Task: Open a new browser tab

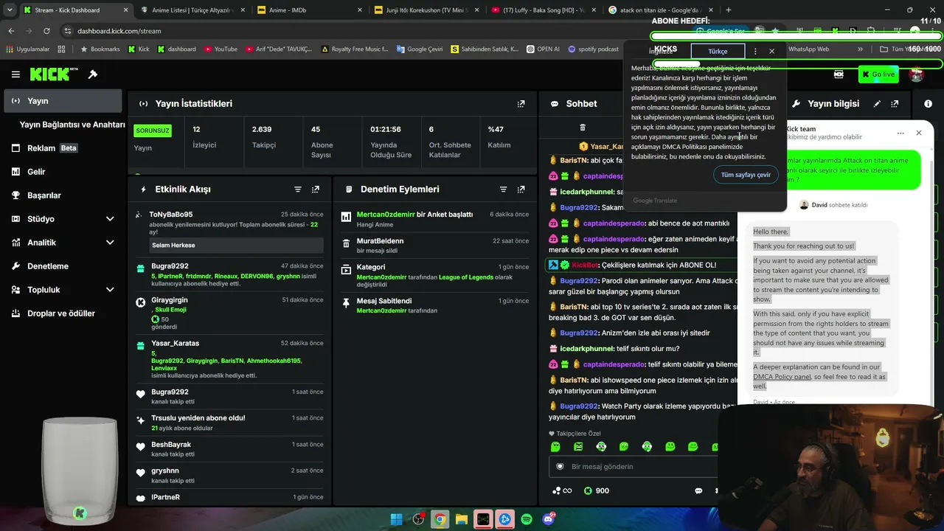Action: point(729,10)
